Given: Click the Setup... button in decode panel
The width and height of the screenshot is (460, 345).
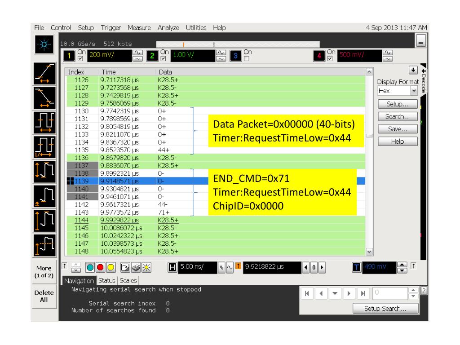Looking at the screenshot, I should [398, 104].
